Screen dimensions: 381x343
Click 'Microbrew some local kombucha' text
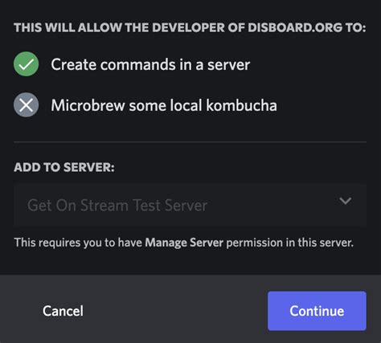pos(164,105)
